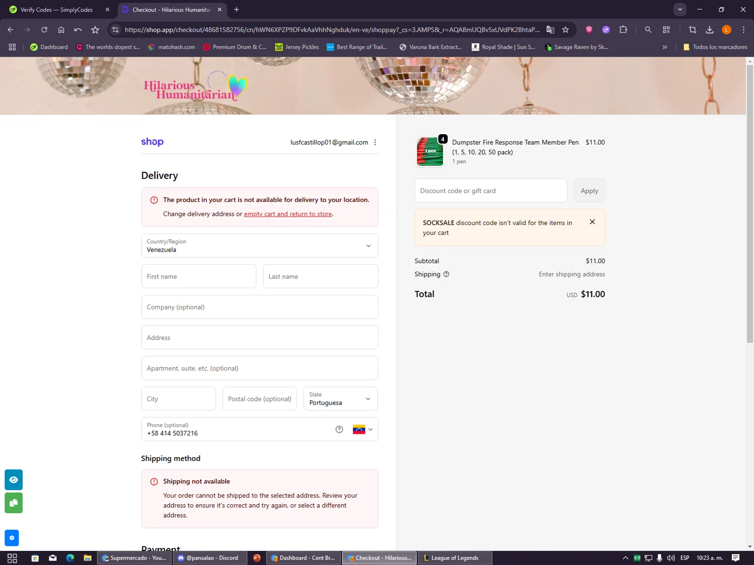
Task: Open browser three-dot menu
Action: [x=743, y=30]
